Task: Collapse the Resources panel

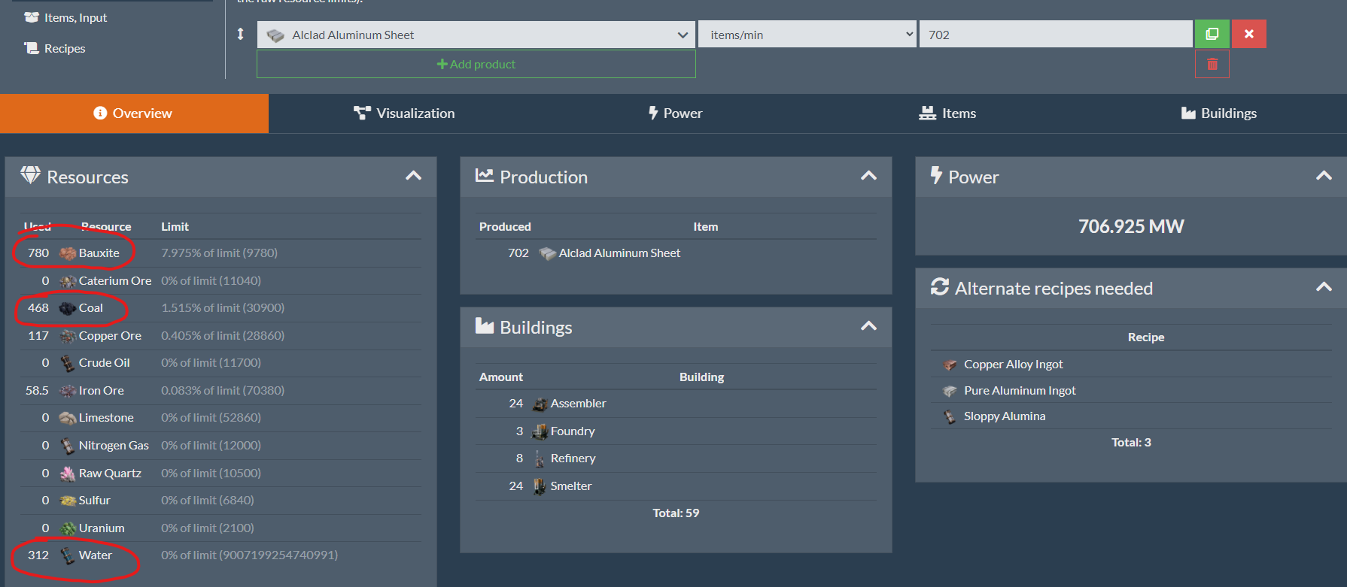Action: pos(413,176)
